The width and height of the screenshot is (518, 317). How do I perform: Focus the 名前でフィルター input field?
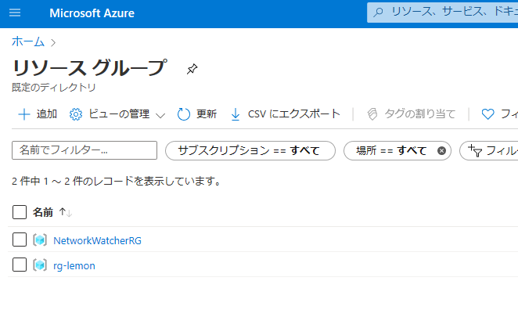tap(85, 150)
